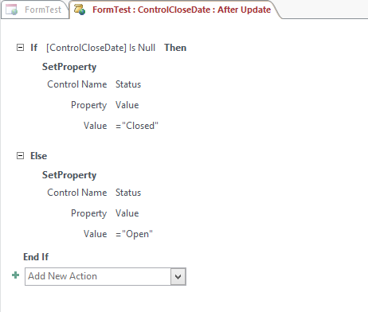Collapse the If block
This screenshot has width=368, height=312.
coord(20,48)
